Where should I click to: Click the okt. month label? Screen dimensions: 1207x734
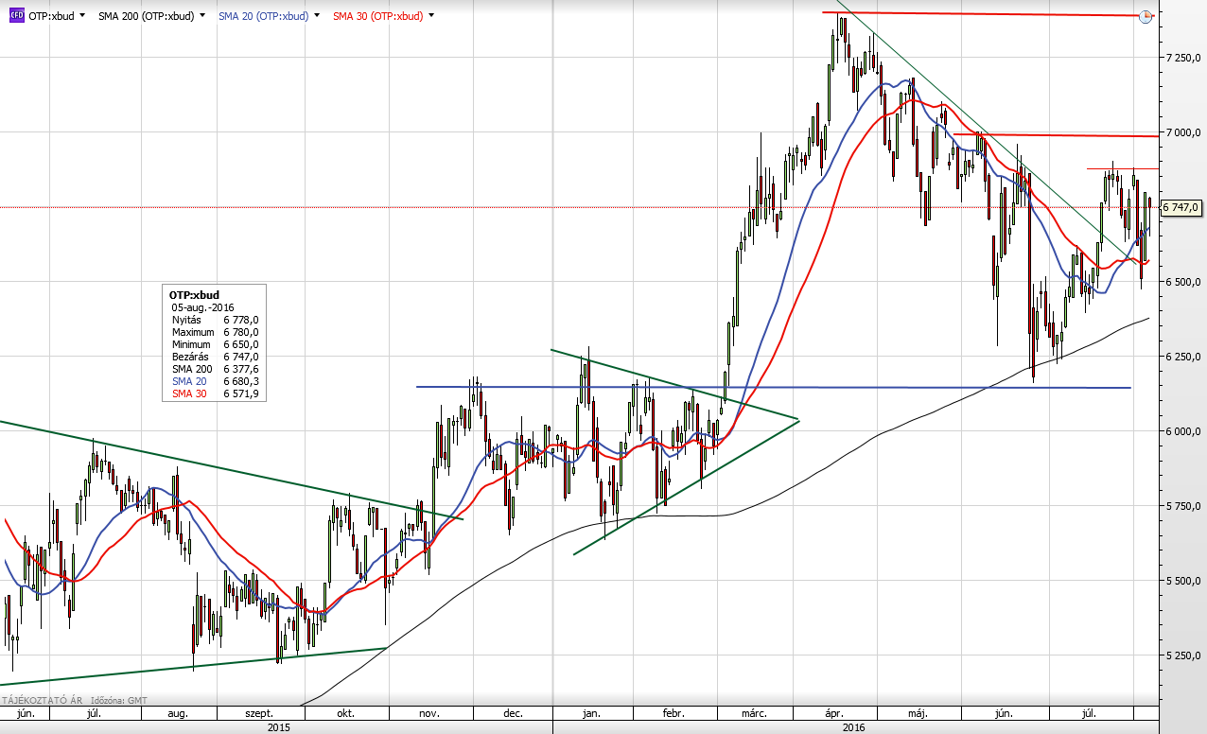coord(345,713)
